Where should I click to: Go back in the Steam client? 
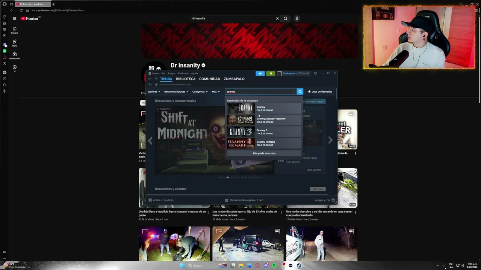pyautogui.click(x=150, y=79)
